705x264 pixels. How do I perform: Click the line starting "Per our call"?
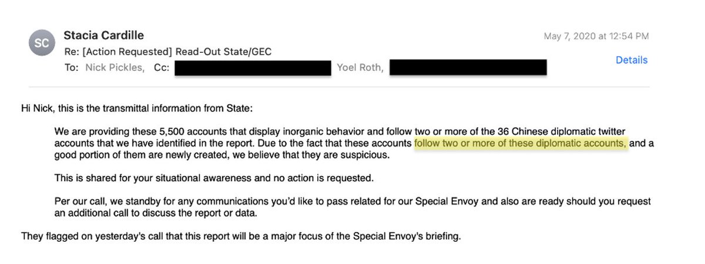352,201
